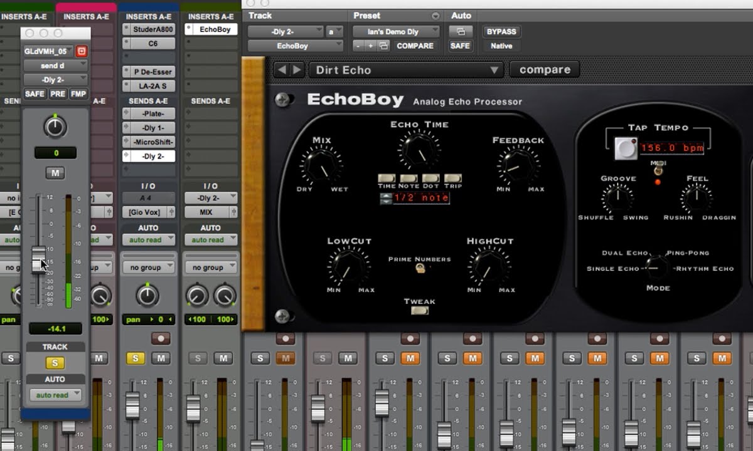Open the -Plate- send
Viewport: 753px width, 451px height.
(149, 114)
